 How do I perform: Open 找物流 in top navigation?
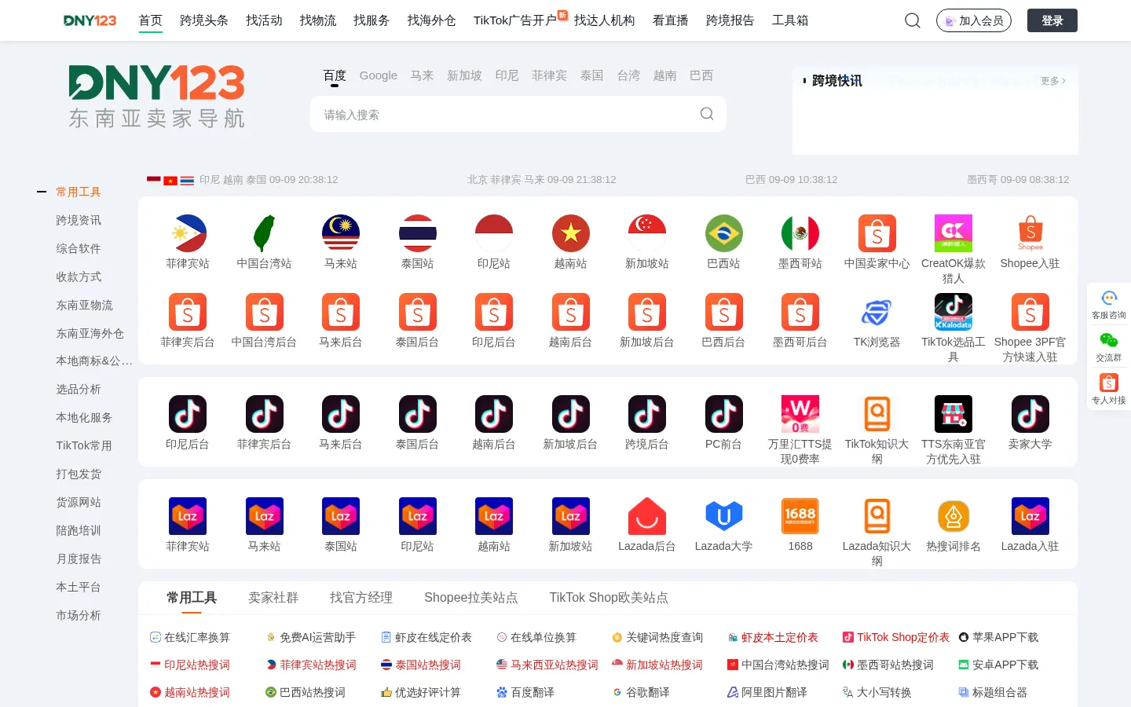318,20
